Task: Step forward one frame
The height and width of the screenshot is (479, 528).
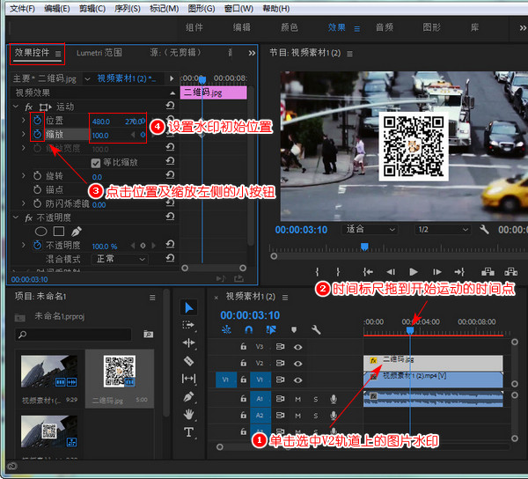Action: [x=436, y=271]
